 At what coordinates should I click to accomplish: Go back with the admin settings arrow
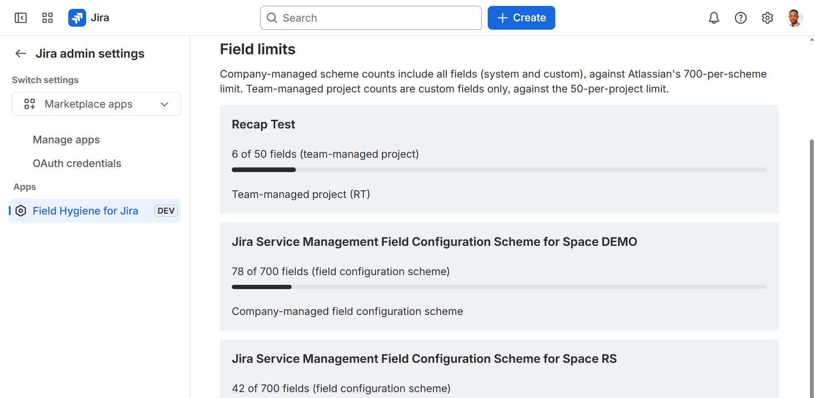pos(21,54)
